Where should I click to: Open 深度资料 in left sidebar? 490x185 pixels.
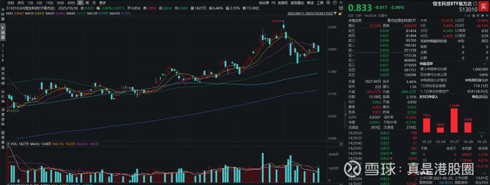3,118
